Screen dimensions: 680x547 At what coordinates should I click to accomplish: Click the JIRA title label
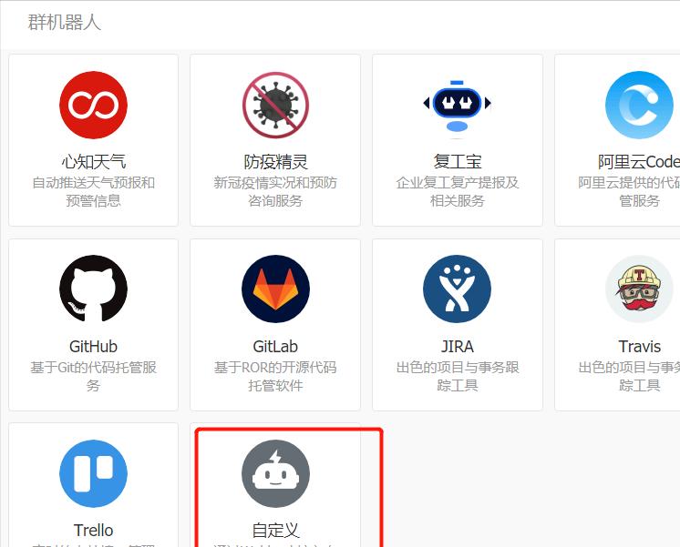[457, 347]
